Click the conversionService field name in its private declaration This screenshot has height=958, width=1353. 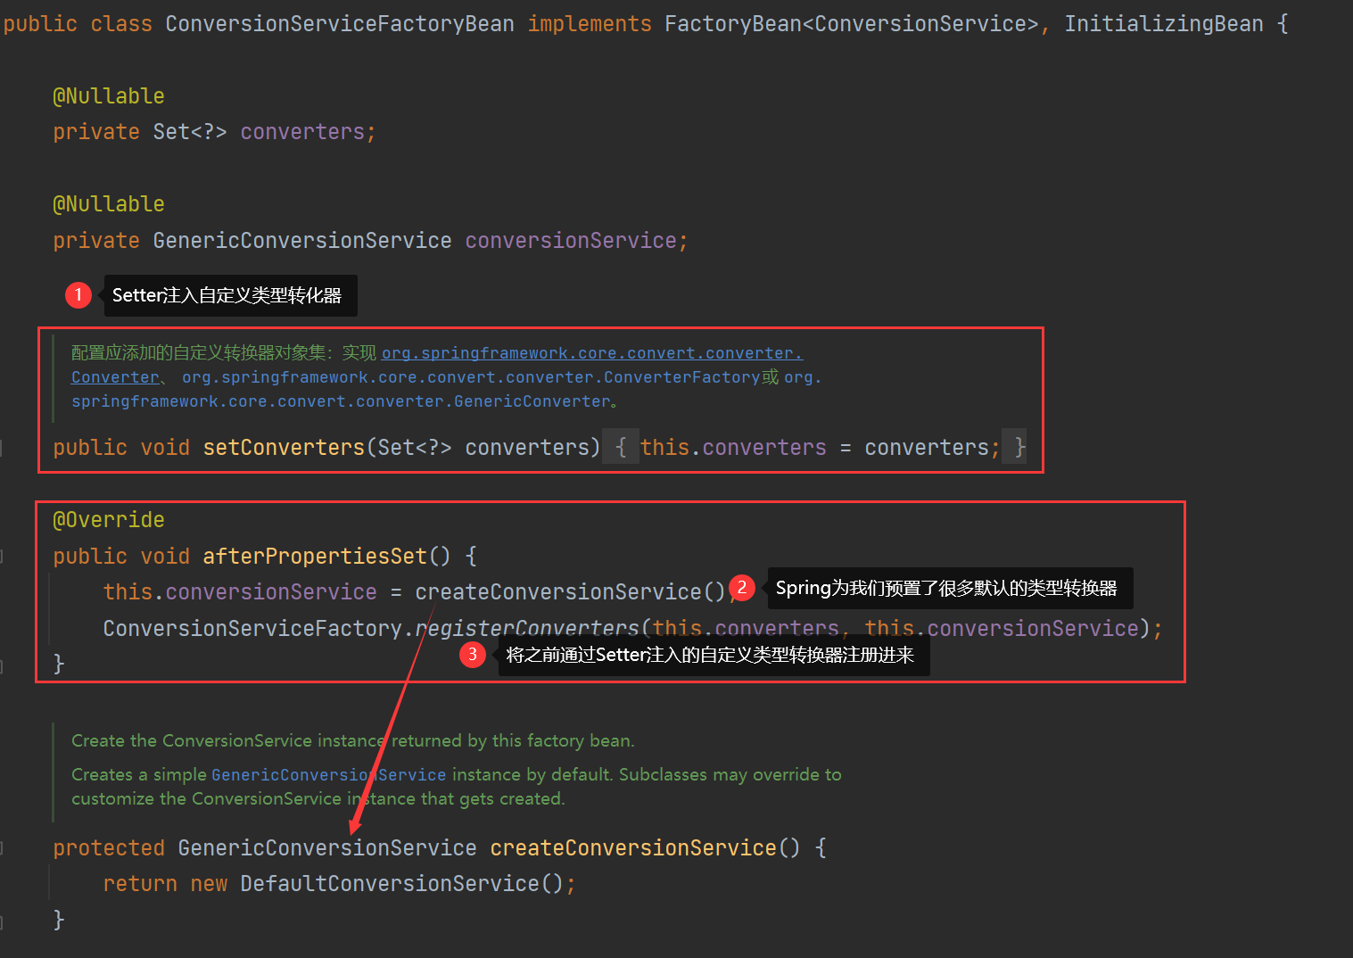coord(571,241)
